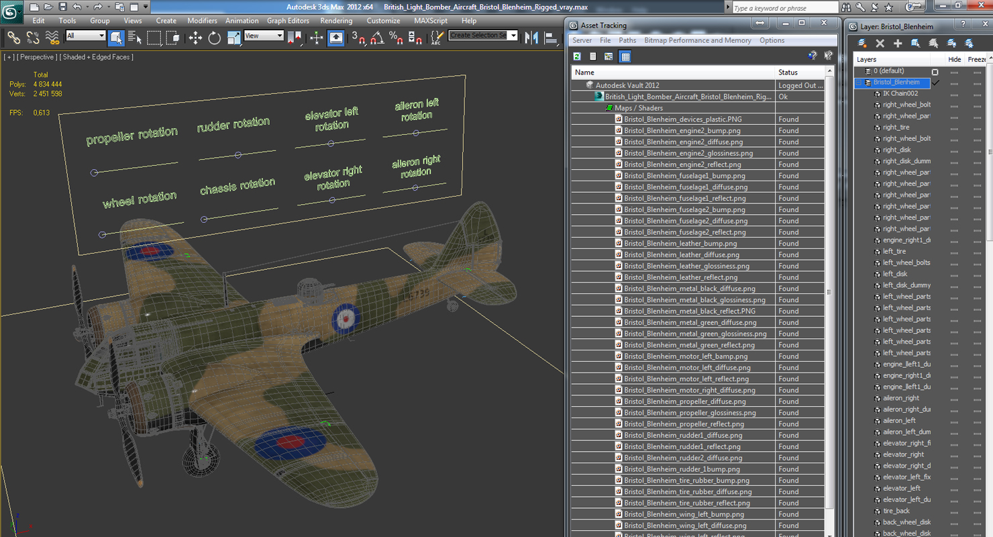Activate the Select Object tool

click(116, 38)
